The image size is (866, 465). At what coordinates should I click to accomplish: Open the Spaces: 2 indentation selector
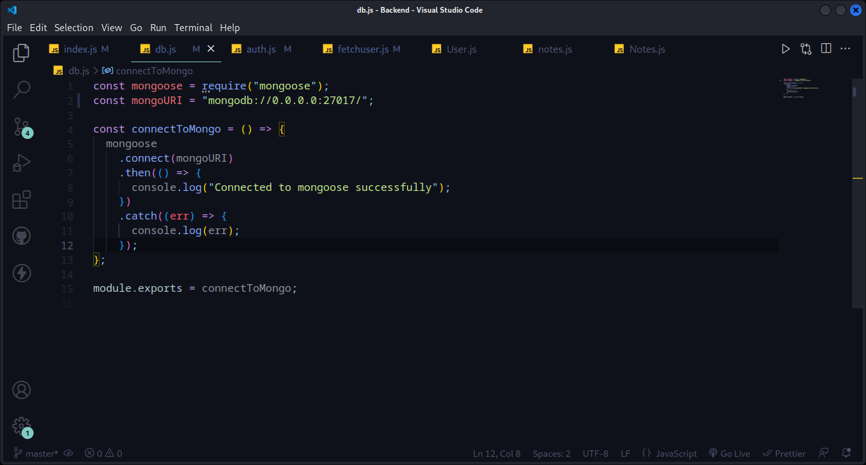tap(552, 454)
